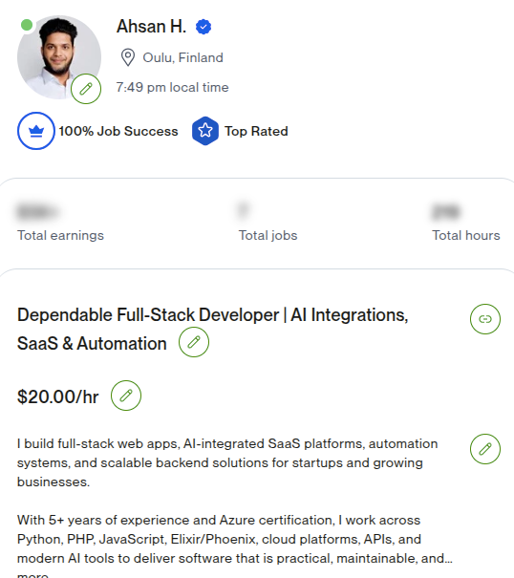Edit the profile photo with pencil icon
The image size is (514, 578).
tap(86, 89)
